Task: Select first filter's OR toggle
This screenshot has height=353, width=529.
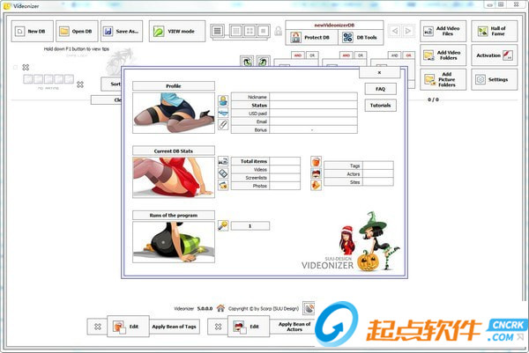Action: pyautogui.click(x=312, y=55)
